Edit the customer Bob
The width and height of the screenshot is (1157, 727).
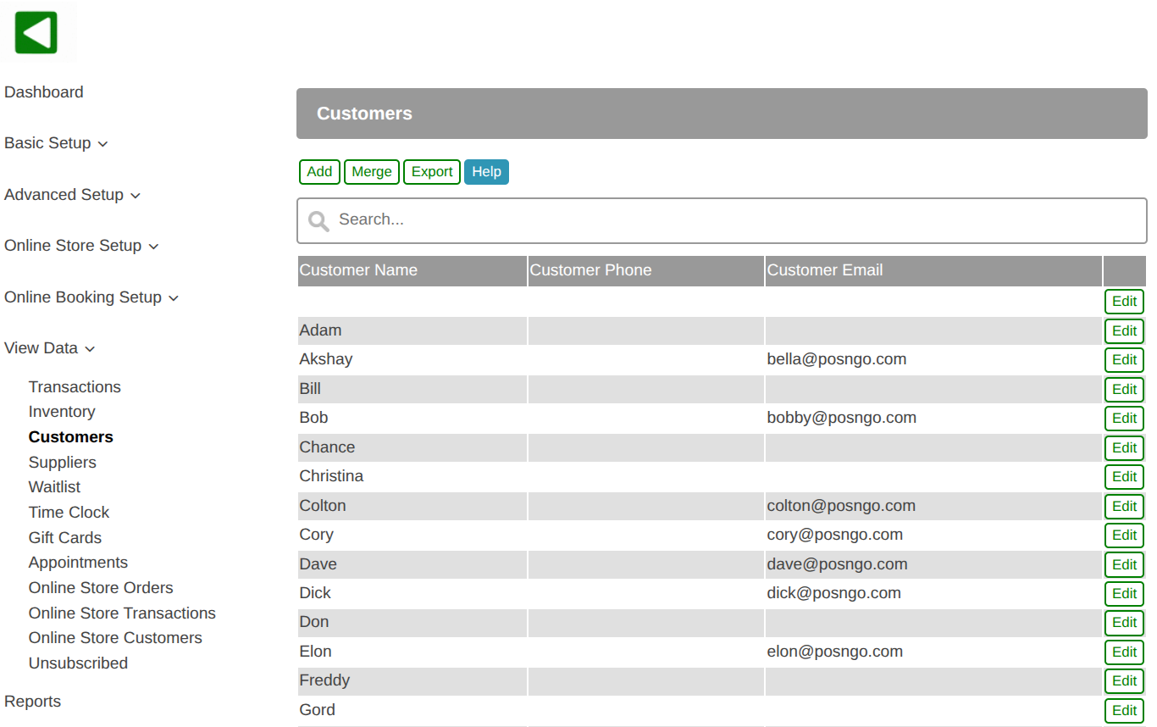(1124, 419)
